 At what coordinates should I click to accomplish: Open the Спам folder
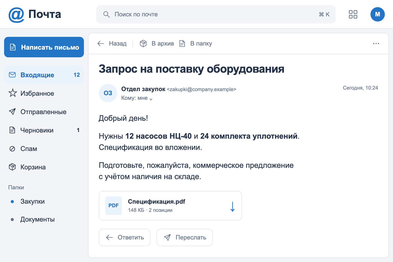44,148
